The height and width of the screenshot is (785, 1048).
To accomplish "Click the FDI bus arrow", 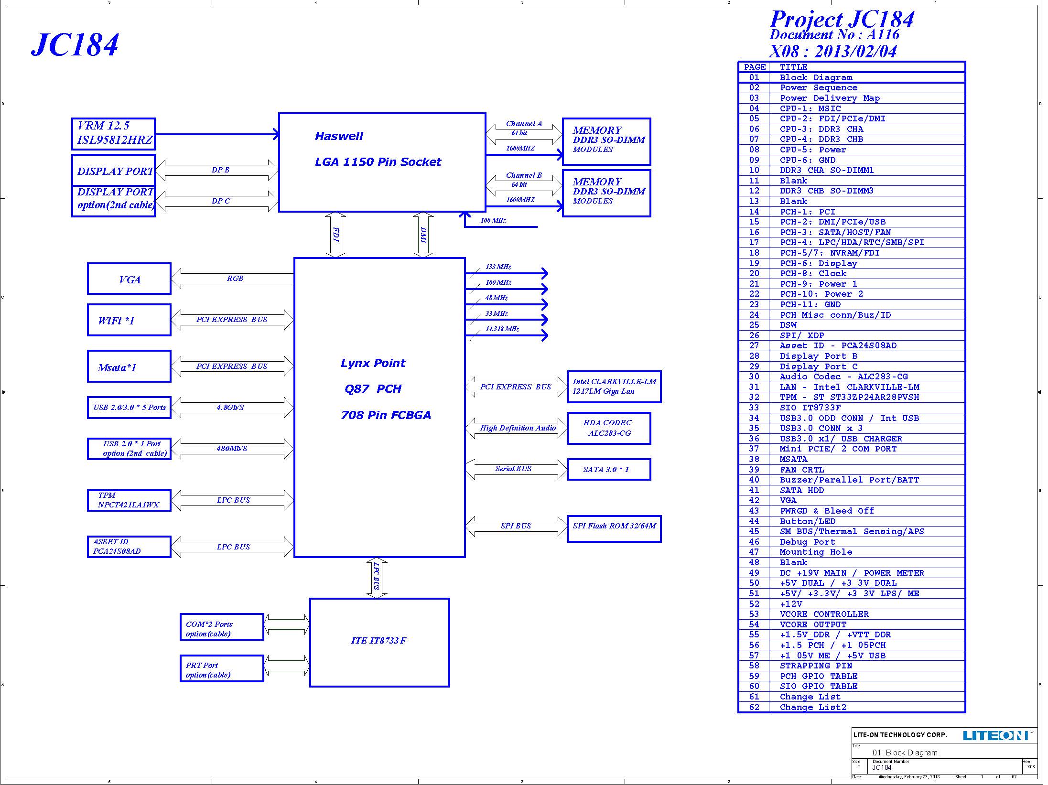I will pos(335,235).
